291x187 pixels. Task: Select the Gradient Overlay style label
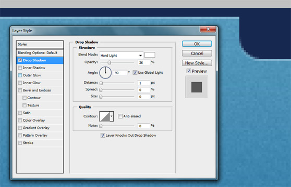coord(36,128)
